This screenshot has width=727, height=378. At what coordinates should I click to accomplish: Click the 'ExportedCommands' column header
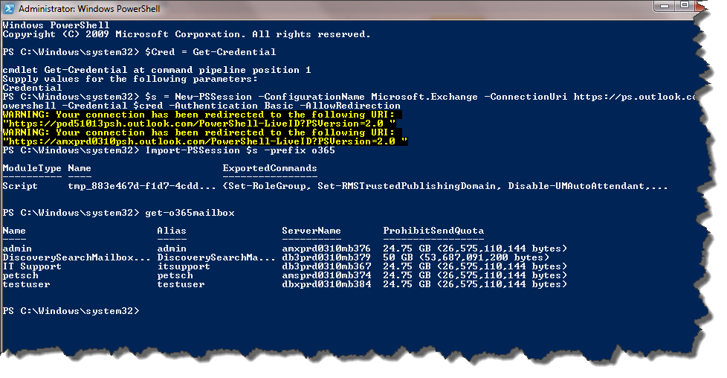coord(270,168)
